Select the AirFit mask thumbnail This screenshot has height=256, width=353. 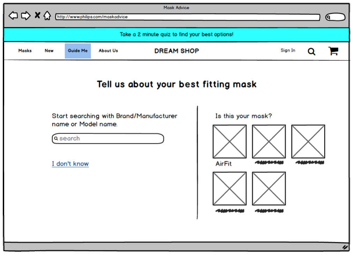230,141
